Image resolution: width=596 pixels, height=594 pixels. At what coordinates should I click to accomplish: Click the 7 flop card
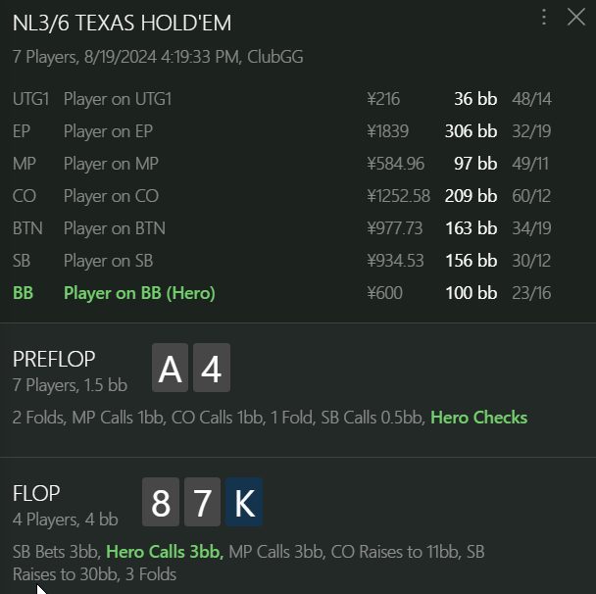202,502
